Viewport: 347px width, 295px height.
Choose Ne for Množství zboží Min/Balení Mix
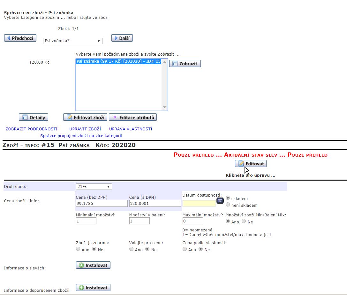pos(244,221)
